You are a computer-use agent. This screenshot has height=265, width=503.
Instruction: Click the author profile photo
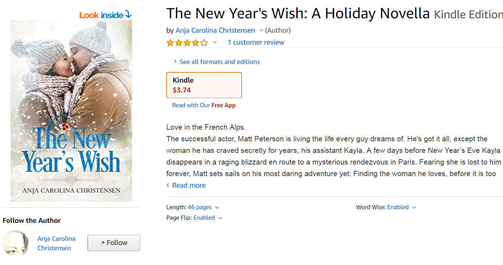(15, 243)
